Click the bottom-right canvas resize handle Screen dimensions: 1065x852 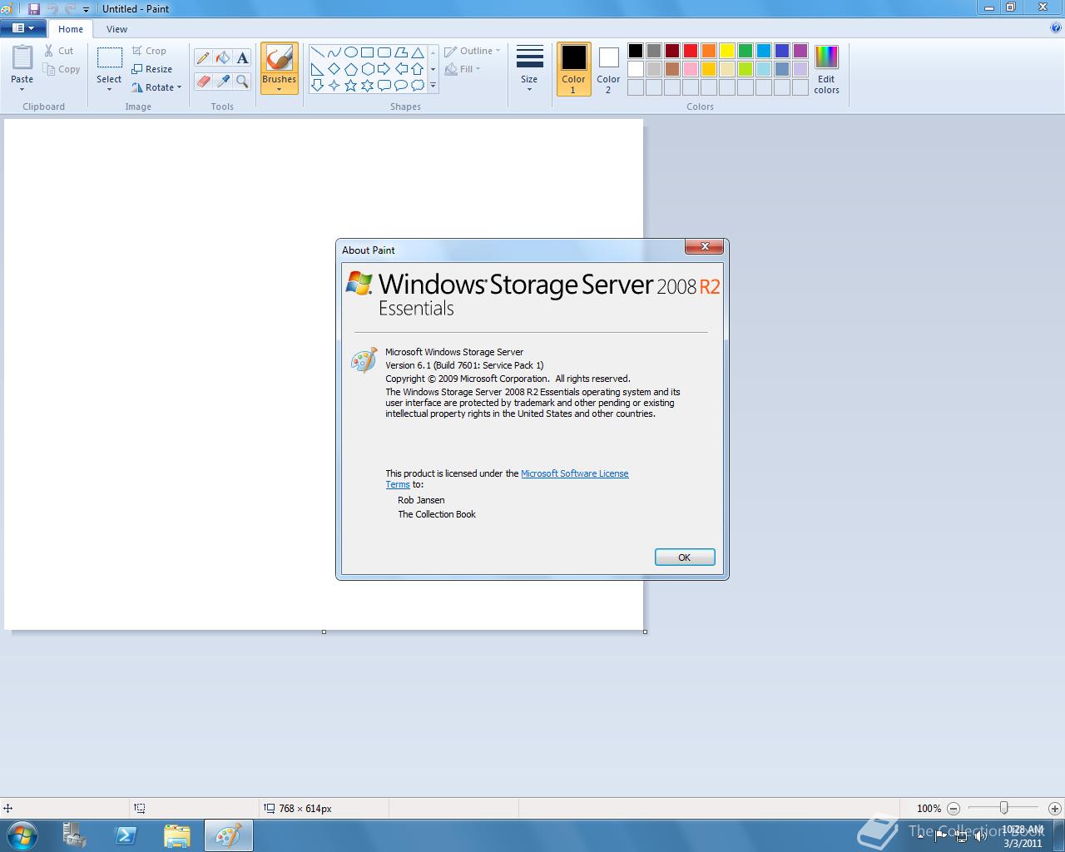click(645, 632)
